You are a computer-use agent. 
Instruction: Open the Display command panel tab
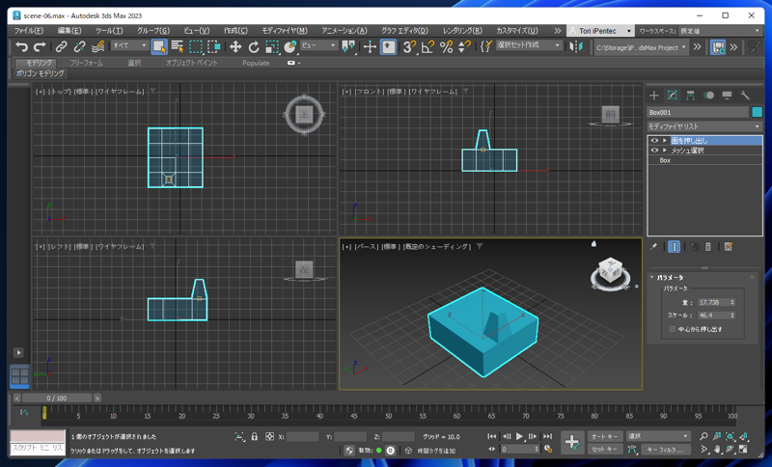[x=727, y=96]
